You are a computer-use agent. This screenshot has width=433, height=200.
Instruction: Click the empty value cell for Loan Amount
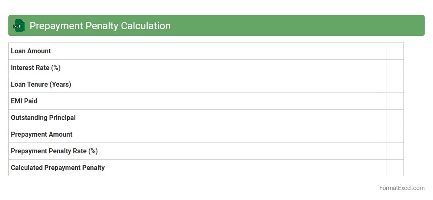tap(395, 51)
